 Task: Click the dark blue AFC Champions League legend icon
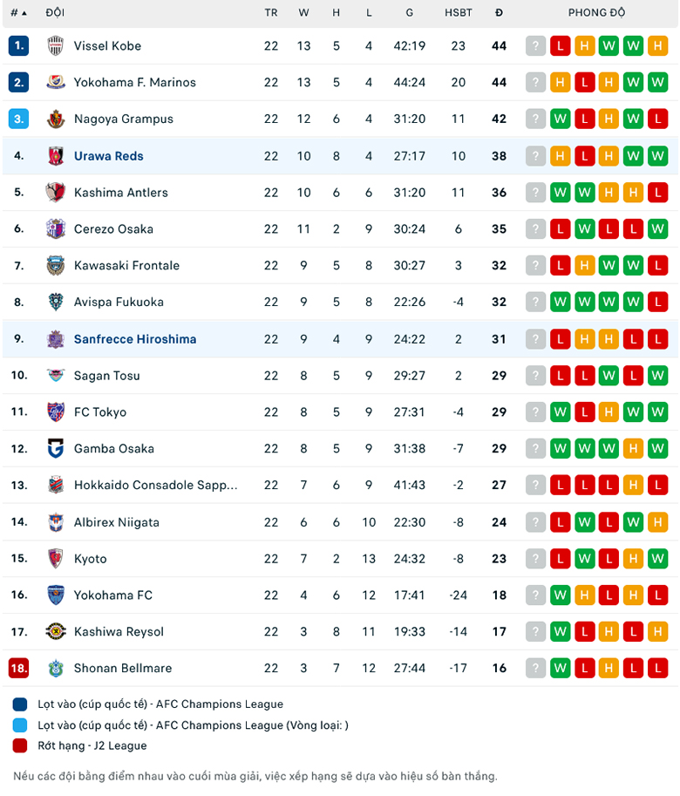pyautogui.click(x=19, y=704)
